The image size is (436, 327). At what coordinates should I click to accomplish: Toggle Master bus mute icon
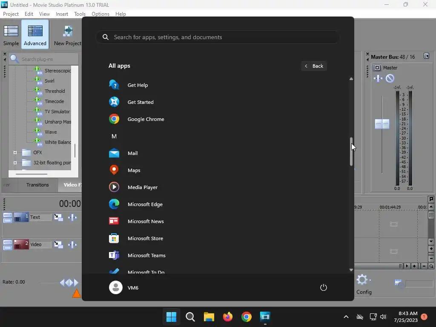pyautogui.click(x=390, y=79)
